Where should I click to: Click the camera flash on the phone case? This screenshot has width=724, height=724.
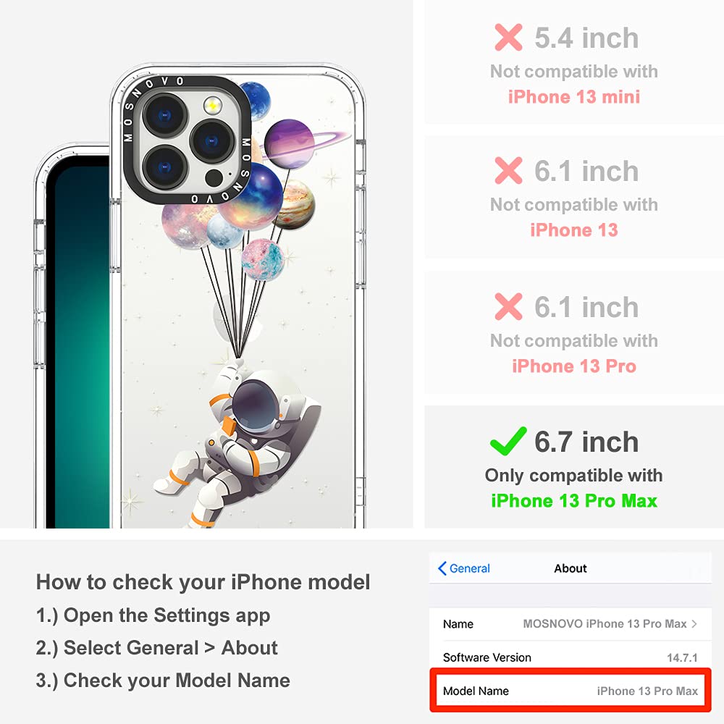pos(212,106)
